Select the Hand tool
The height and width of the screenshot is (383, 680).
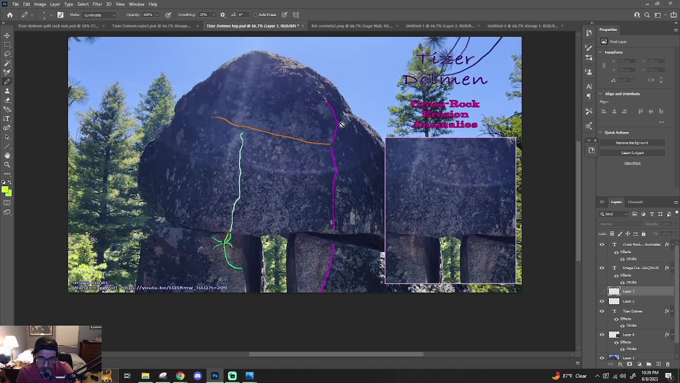(7, 155)
